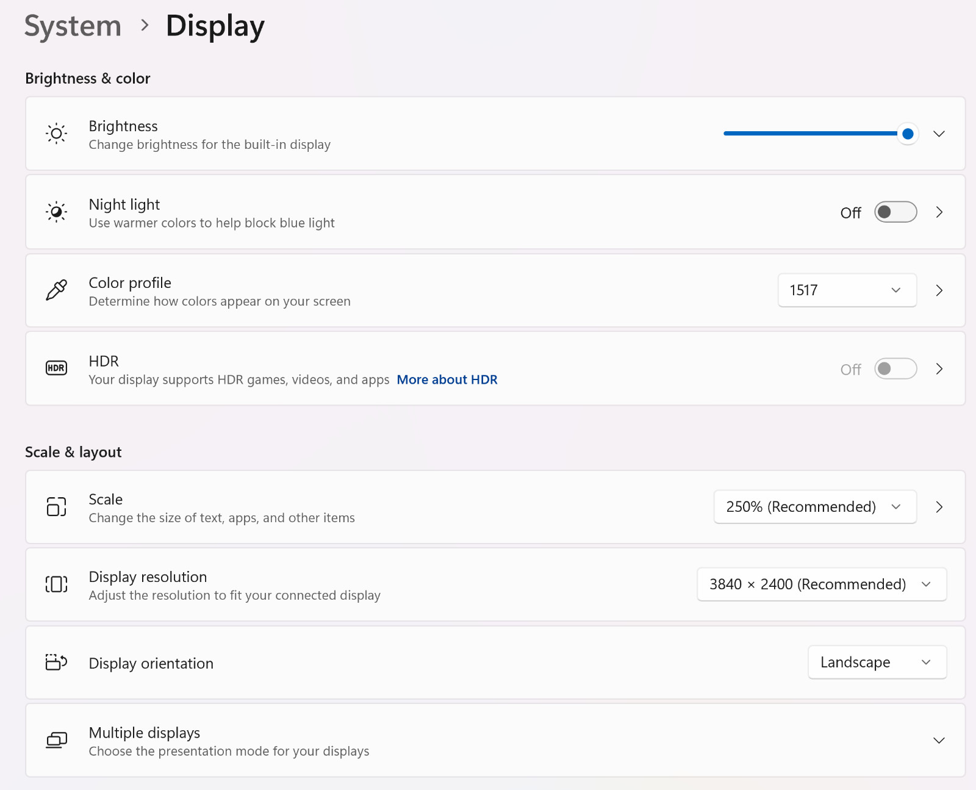Open the Color profile 1517 dropdown

point(847,290)
